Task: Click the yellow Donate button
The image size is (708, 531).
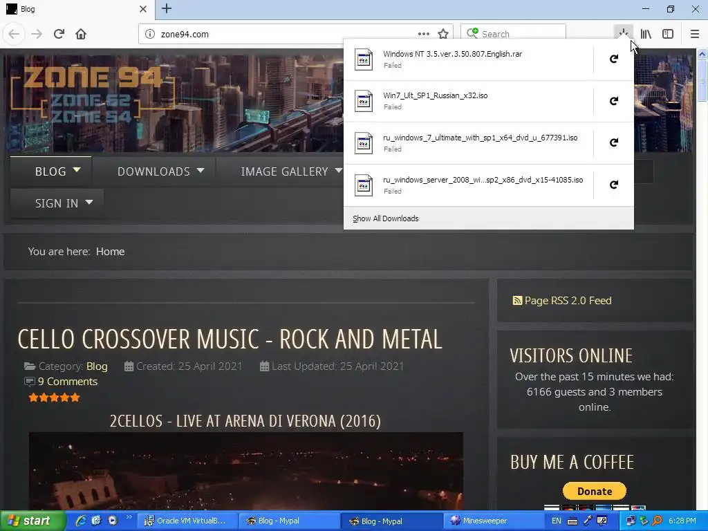Action: [594, 492]
